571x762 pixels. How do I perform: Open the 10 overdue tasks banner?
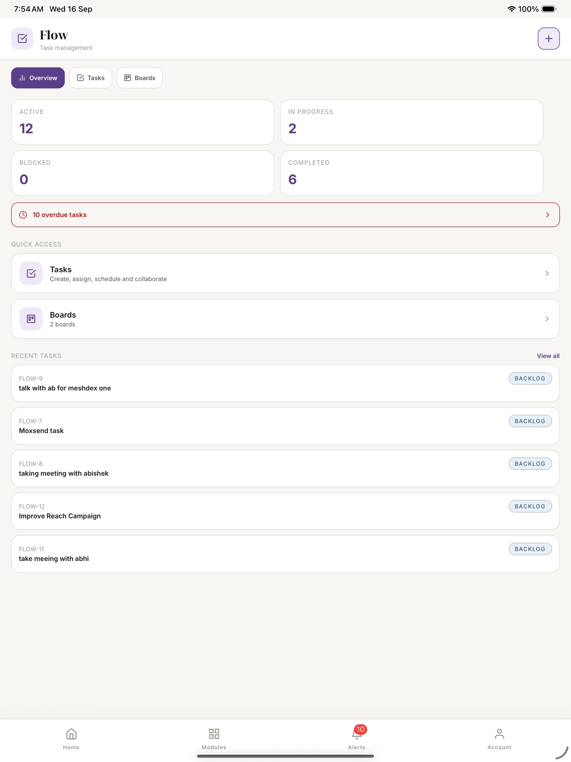(x=285, y=215)
